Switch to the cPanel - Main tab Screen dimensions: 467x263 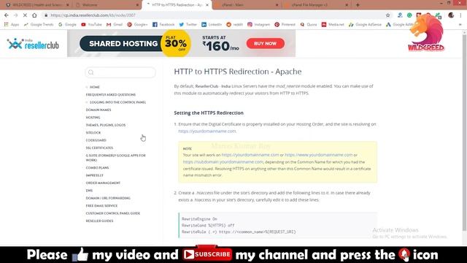point(246,5)
